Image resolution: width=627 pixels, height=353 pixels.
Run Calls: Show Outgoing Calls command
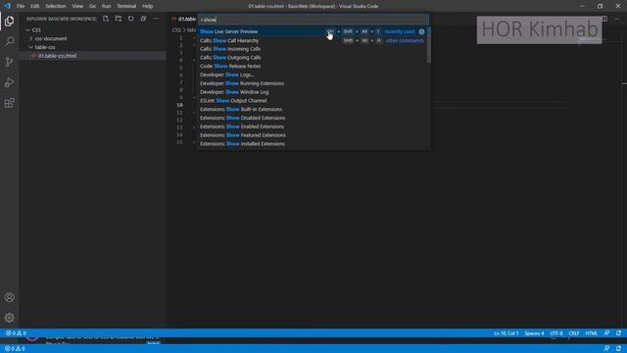[313, 58]
